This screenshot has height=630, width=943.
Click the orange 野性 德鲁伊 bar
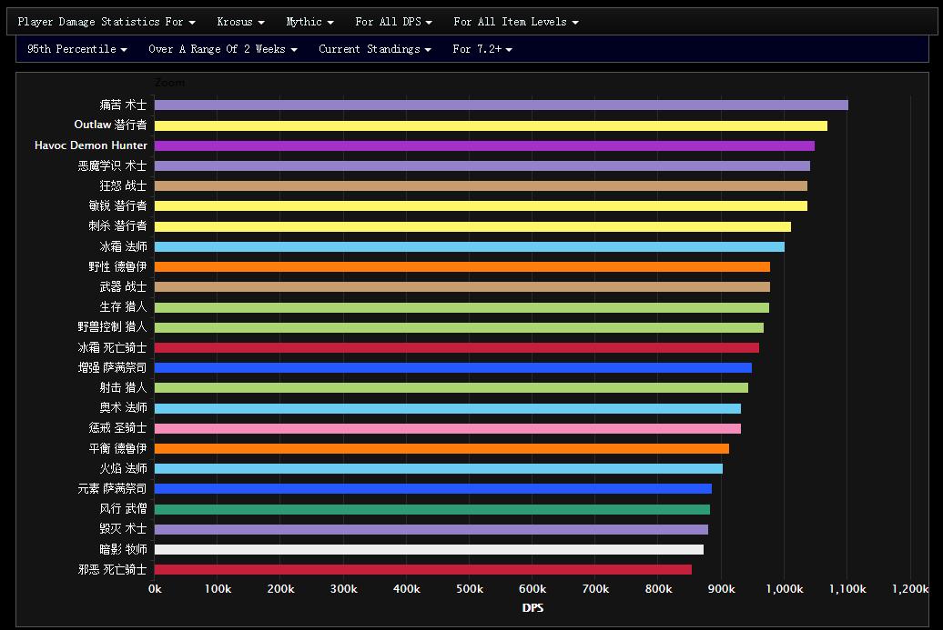461,266
